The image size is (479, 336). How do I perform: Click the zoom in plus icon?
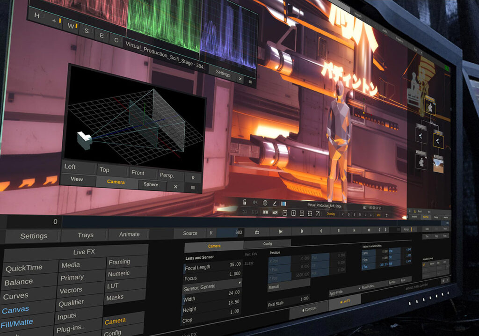pos(293,213)
